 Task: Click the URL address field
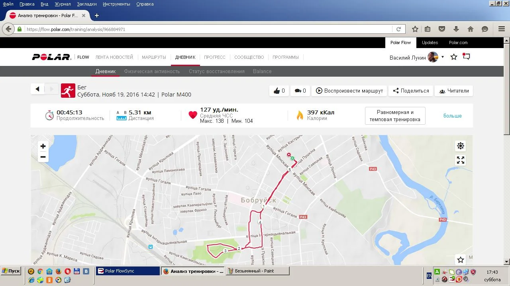[x=208, y=29]
